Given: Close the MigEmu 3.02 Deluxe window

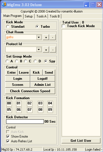Looking at the screenshot, I should click(x=99, y=5).
